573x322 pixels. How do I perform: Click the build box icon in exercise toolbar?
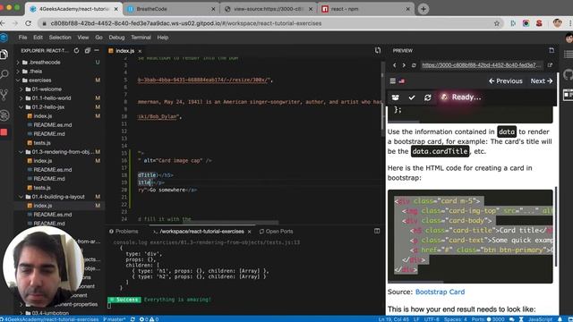[x=396, y=97]
